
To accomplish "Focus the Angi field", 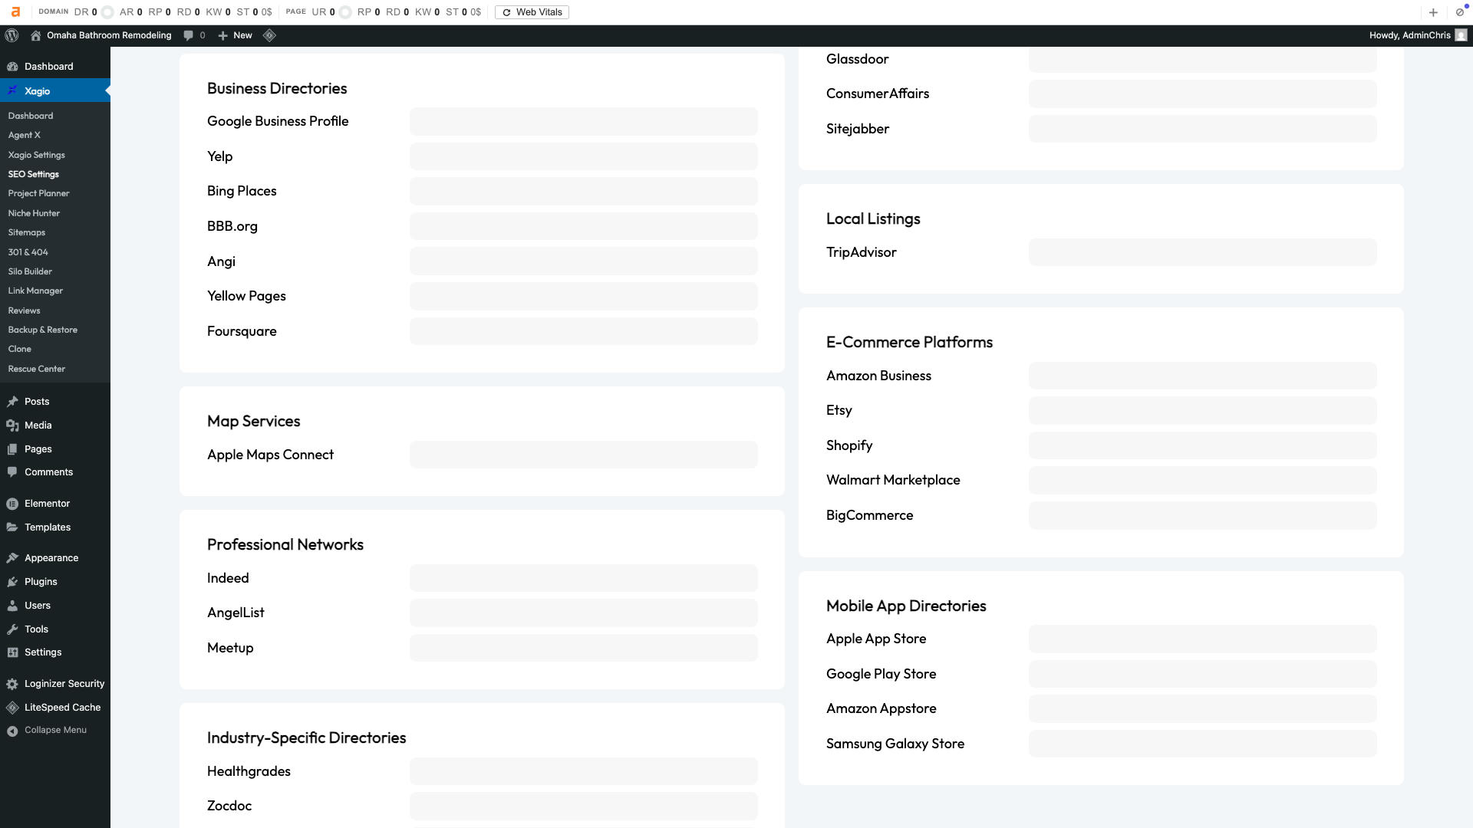I will click(x=583, y=261).
